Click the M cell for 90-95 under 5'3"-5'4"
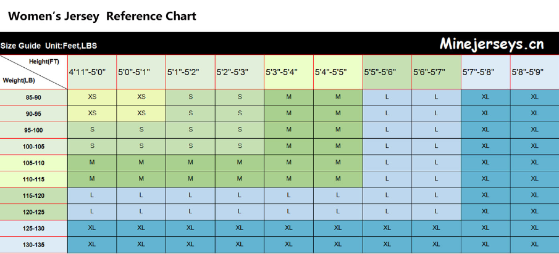Viewport: 559px width, 254px height. coord(289,113)
